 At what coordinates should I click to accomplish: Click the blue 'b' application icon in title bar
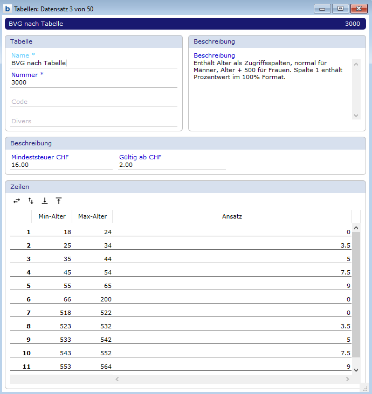8,8
